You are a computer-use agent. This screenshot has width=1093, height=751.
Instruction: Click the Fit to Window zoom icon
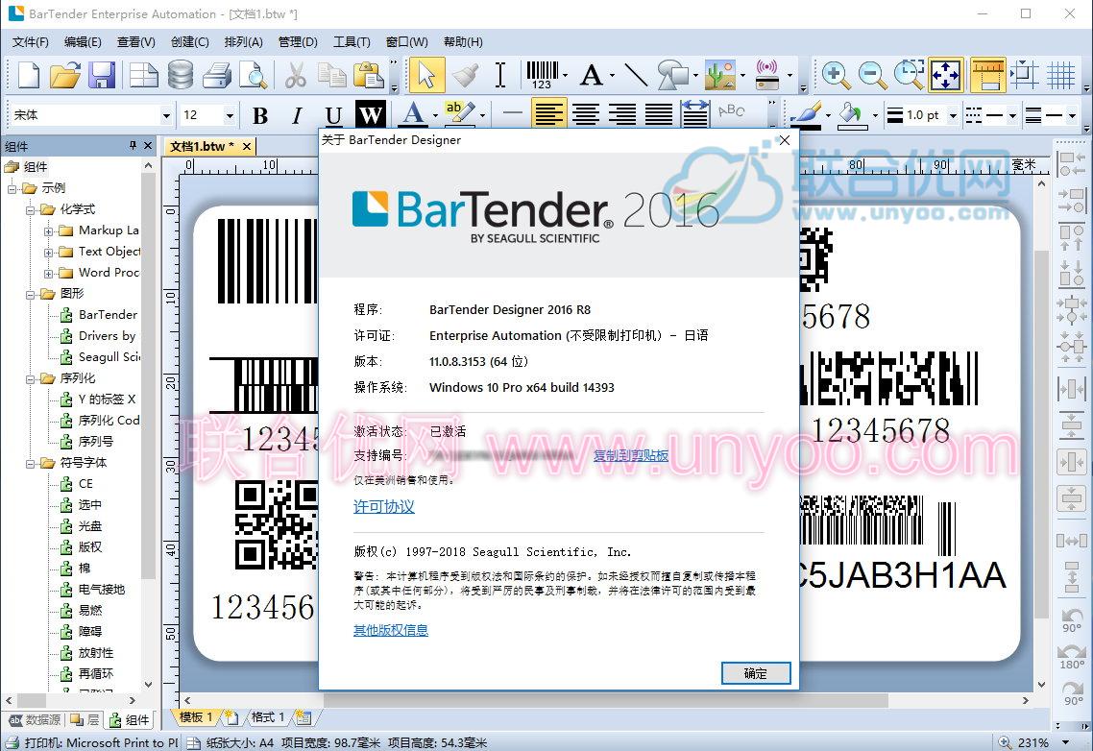[x=946, y=75]
